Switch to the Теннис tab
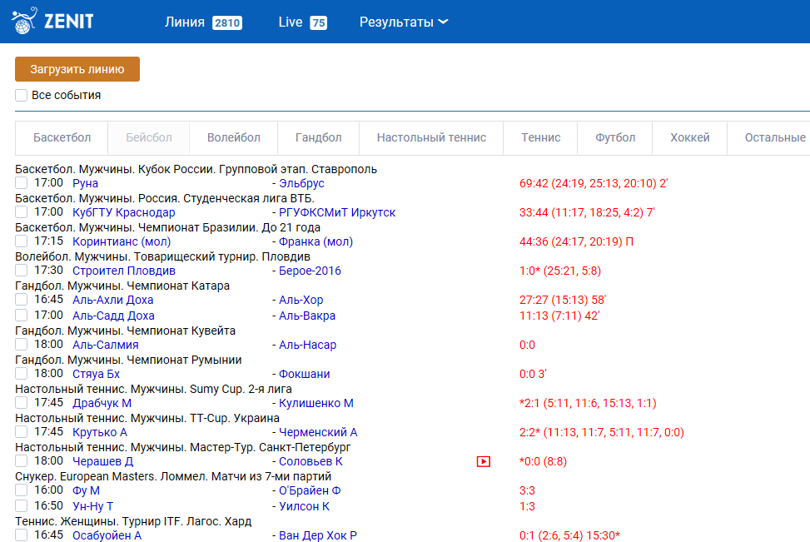This screenshot has height=542, width=810. pos(540,137)
